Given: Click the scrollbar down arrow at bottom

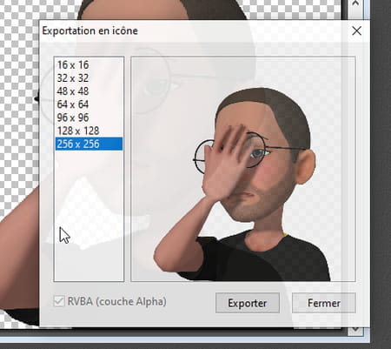Looking at the screenshot, I should coord(355,331).
